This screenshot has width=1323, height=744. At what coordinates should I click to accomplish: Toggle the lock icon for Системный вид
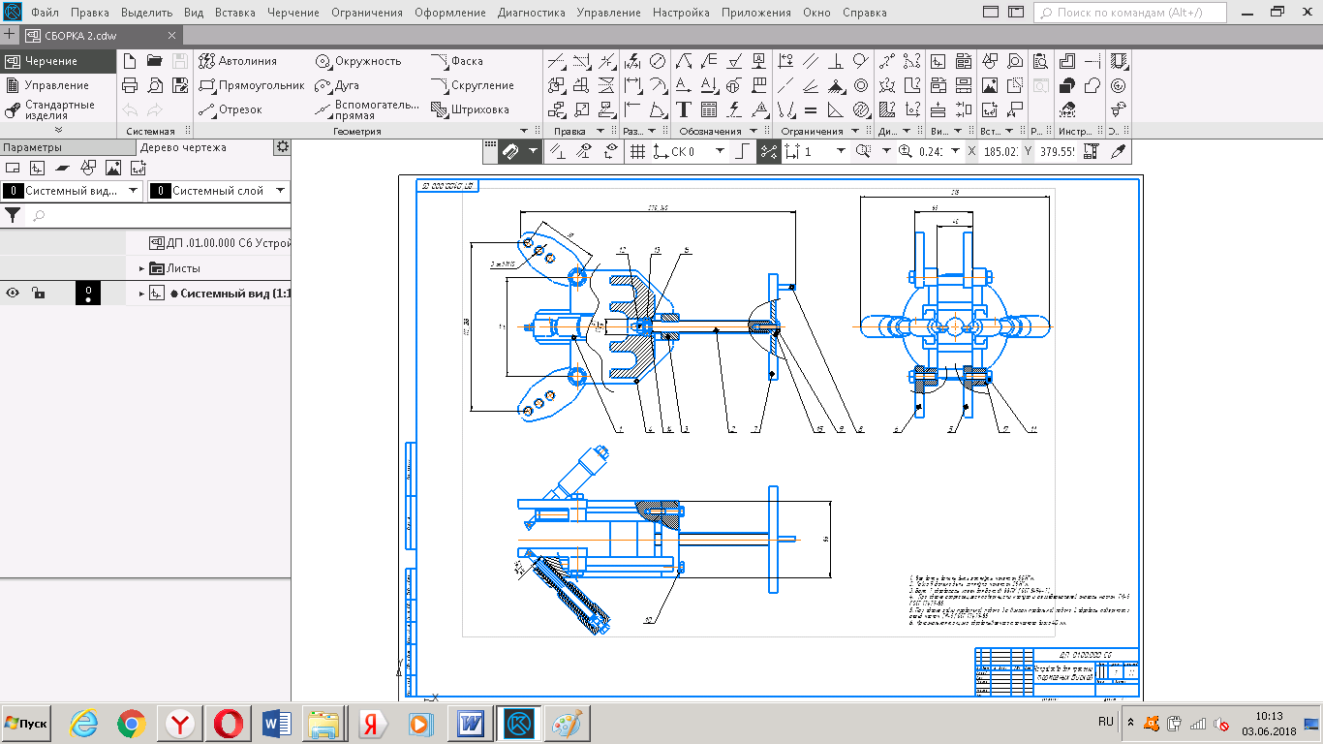[37, 293]
